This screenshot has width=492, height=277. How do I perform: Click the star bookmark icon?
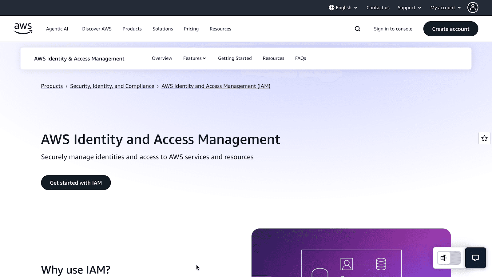click(484, 138)
